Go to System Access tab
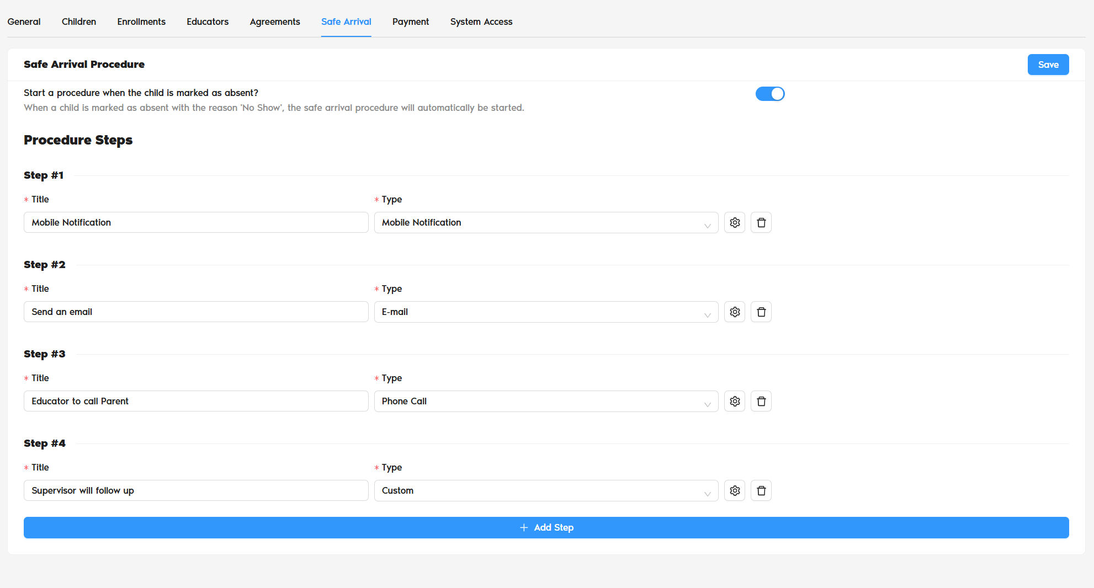 pos(481,22)
